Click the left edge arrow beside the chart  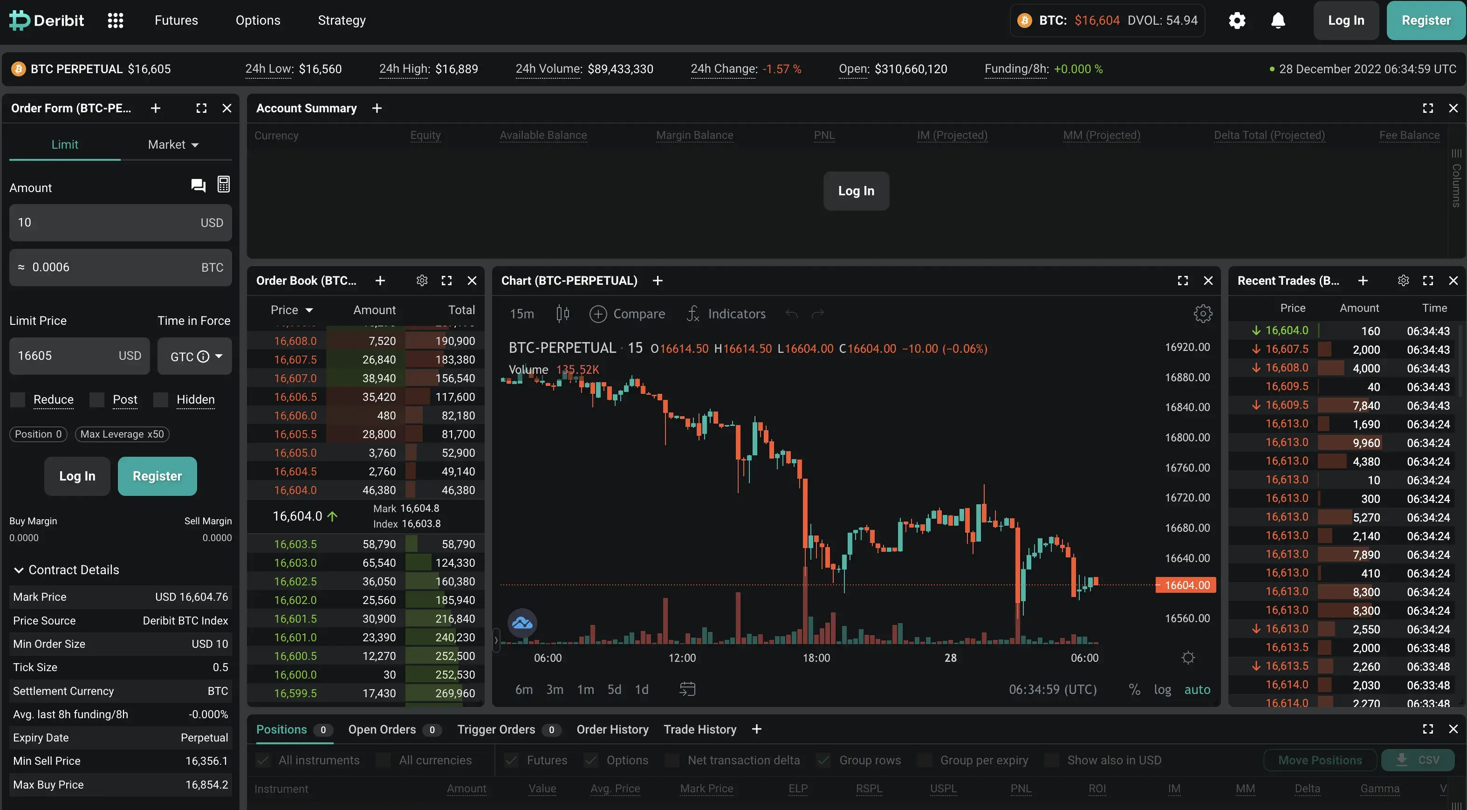click(x=496, y=640)
